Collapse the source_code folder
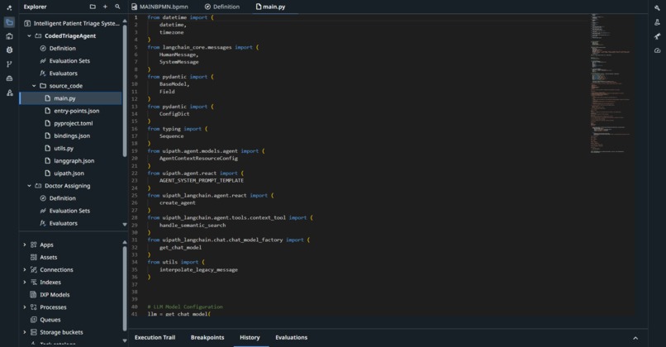The width and height of the screenshot is (666, 347). coord(34,86)
